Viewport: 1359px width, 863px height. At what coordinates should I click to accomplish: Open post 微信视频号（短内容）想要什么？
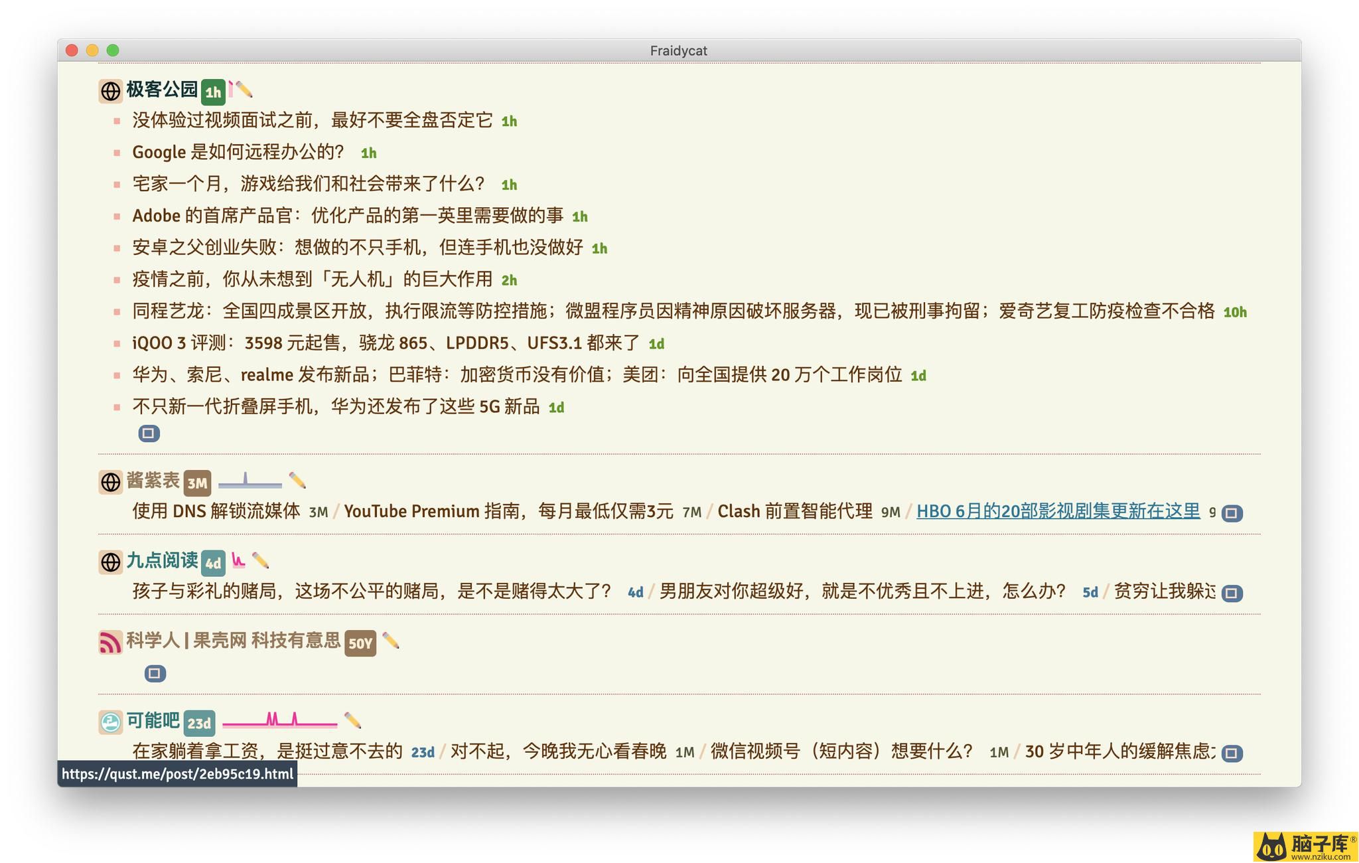[x=842, y=751]
